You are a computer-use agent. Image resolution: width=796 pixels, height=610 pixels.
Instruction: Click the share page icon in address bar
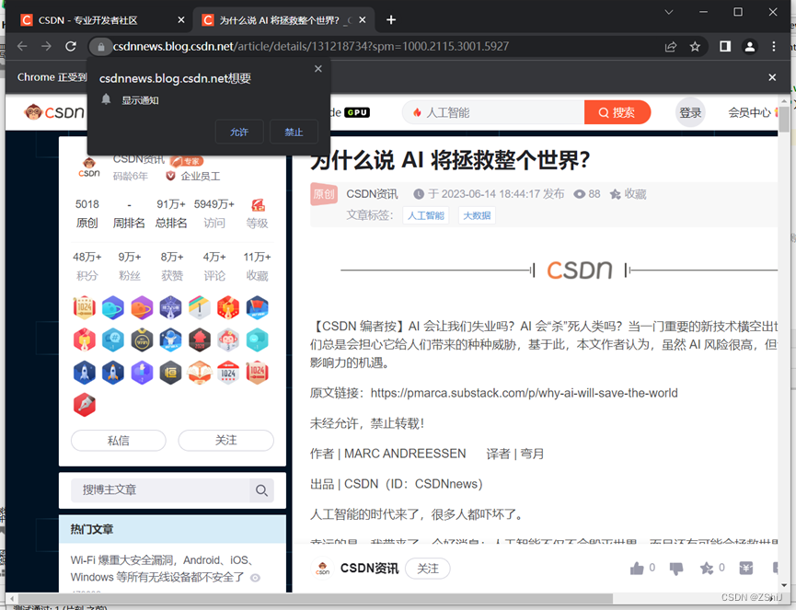(671, 47)
